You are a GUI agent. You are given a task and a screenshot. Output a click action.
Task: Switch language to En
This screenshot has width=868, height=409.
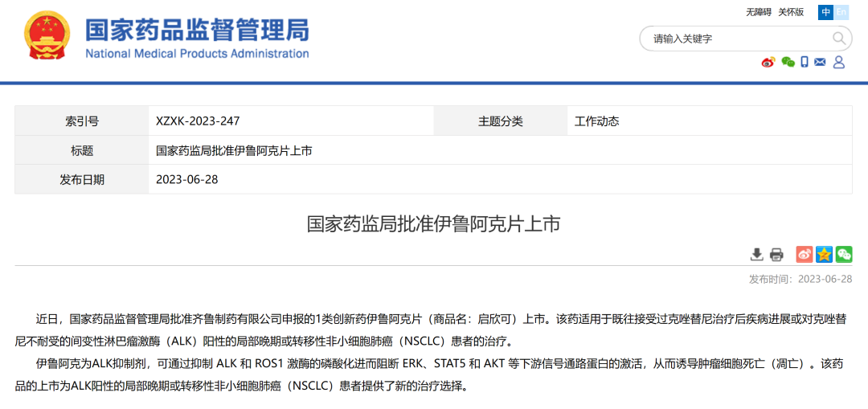(841, 12)
